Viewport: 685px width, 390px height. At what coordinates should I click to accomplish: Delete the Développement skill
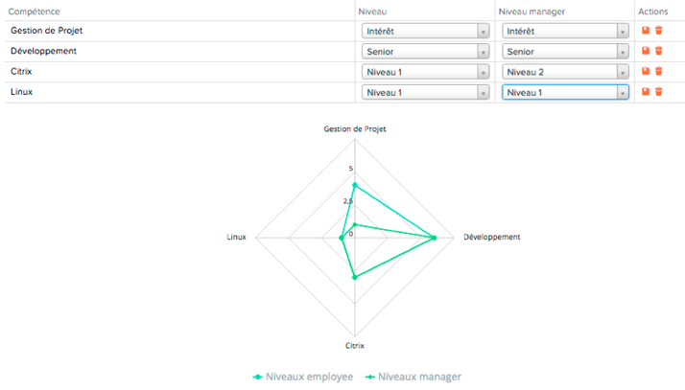coord(659,51)
